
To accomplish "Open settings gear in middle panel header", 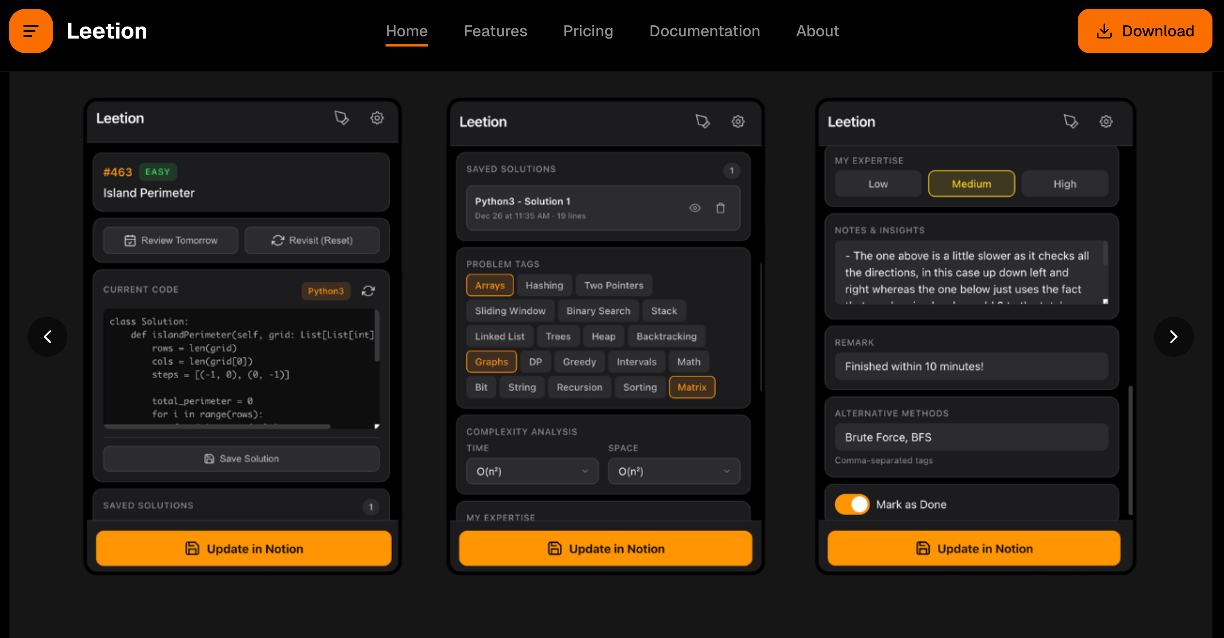I will pos(737,121).
